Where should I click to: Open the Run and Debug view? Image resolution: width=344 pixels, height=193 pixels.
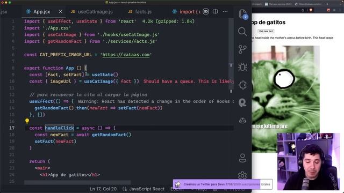point(242,67)
